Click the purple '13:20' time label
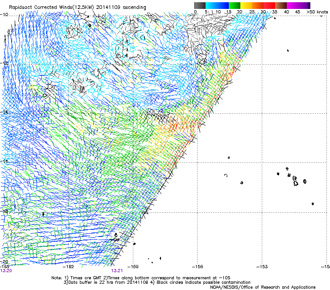This screenshot has height=290, width=330. (x=6, y=271)
